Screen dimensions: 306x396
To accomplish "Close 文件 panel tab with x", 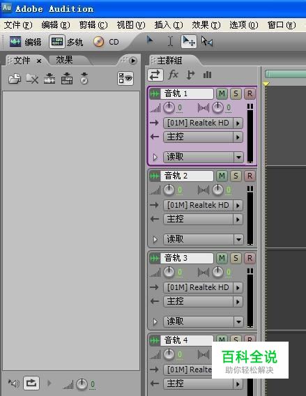I will click(39, 61).
